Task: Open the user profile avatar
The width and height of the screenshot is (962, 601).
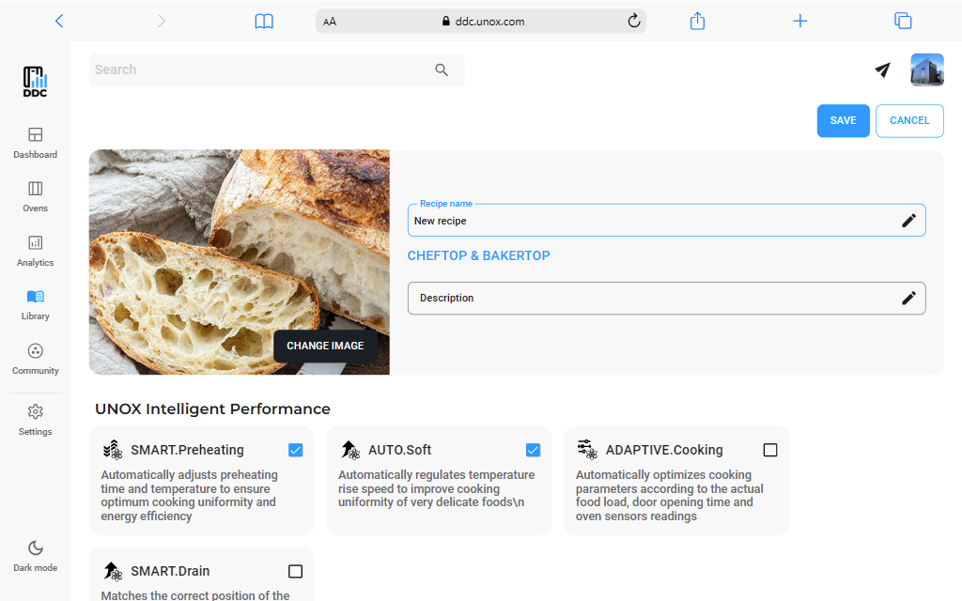Action: tap(926, 70)
